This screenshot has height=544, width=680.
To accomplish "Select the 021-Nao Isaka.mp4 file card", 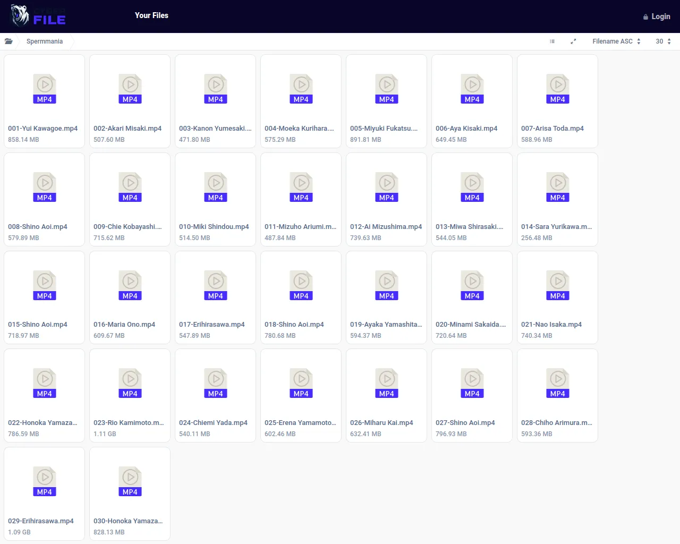I will point(557,297).
